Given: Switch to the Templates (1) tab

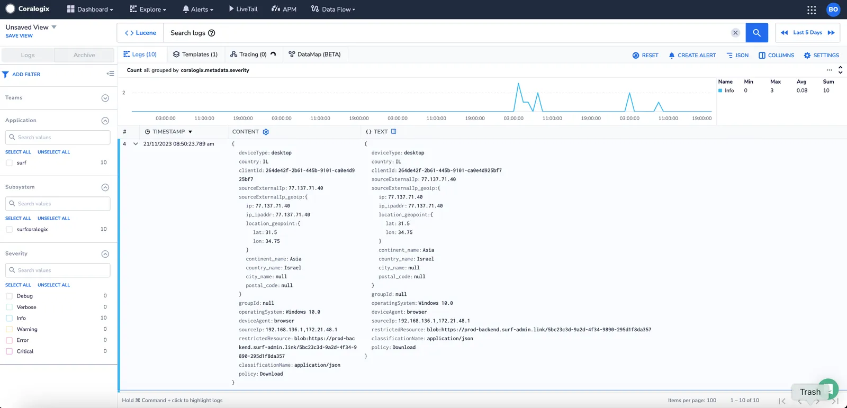Looking at the screenshot, I should point(195,55).
